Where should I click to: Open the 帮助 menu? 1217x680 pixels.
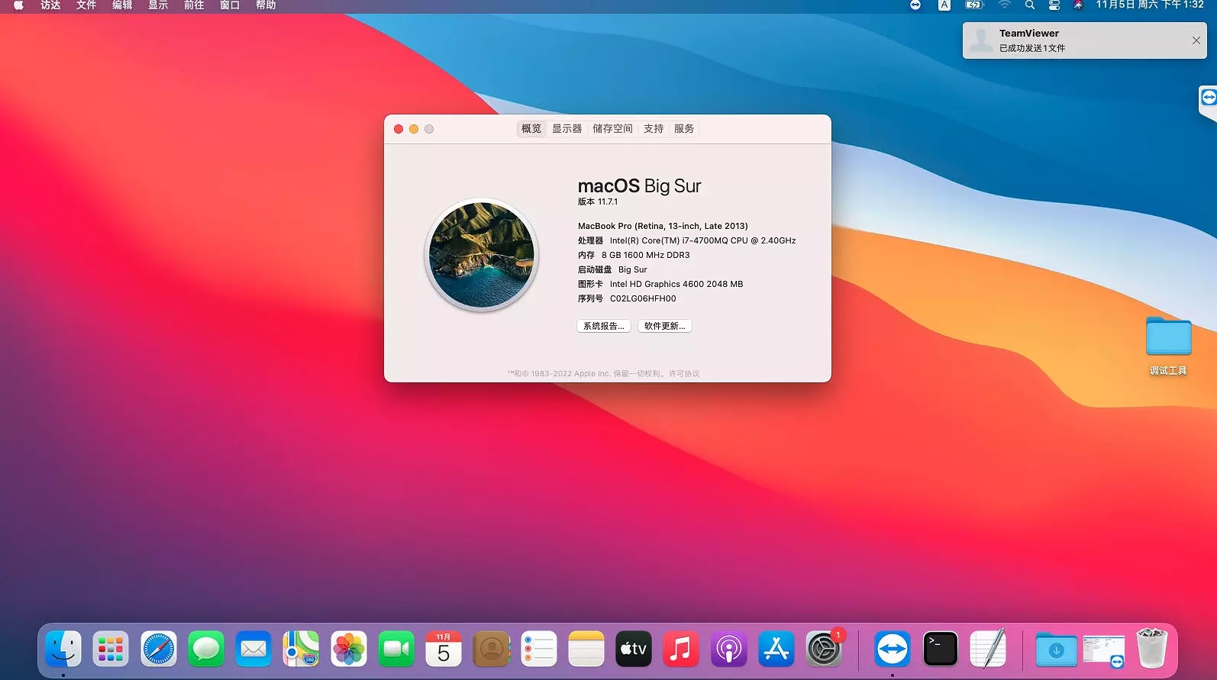tap(266, 5)
